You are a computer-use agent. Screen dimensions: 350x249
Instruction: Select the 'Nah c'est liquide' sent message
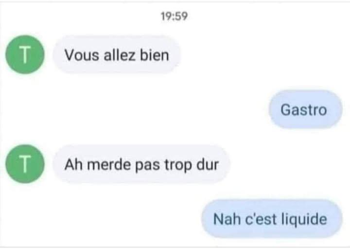coord(272,219)
